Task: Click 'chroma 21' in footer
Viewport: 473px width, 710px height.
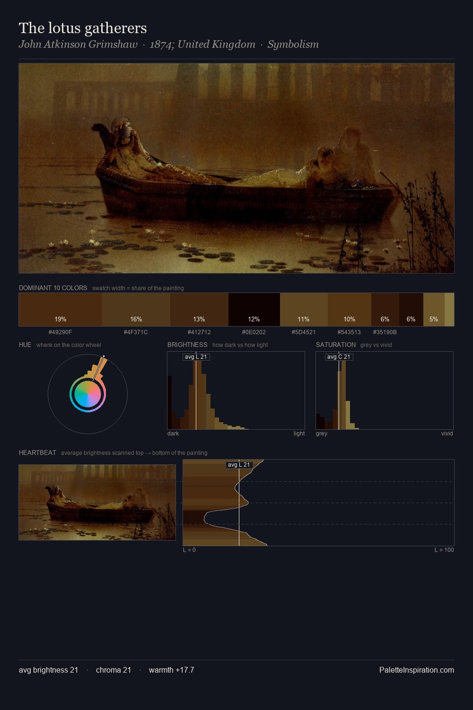Action: [114, 670]
